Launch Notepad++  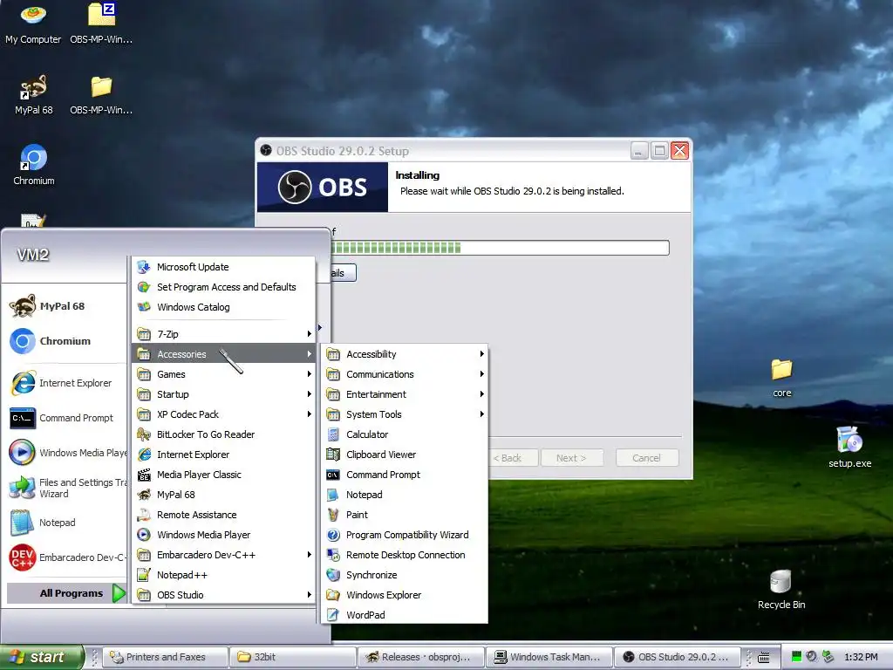[224, 575]
